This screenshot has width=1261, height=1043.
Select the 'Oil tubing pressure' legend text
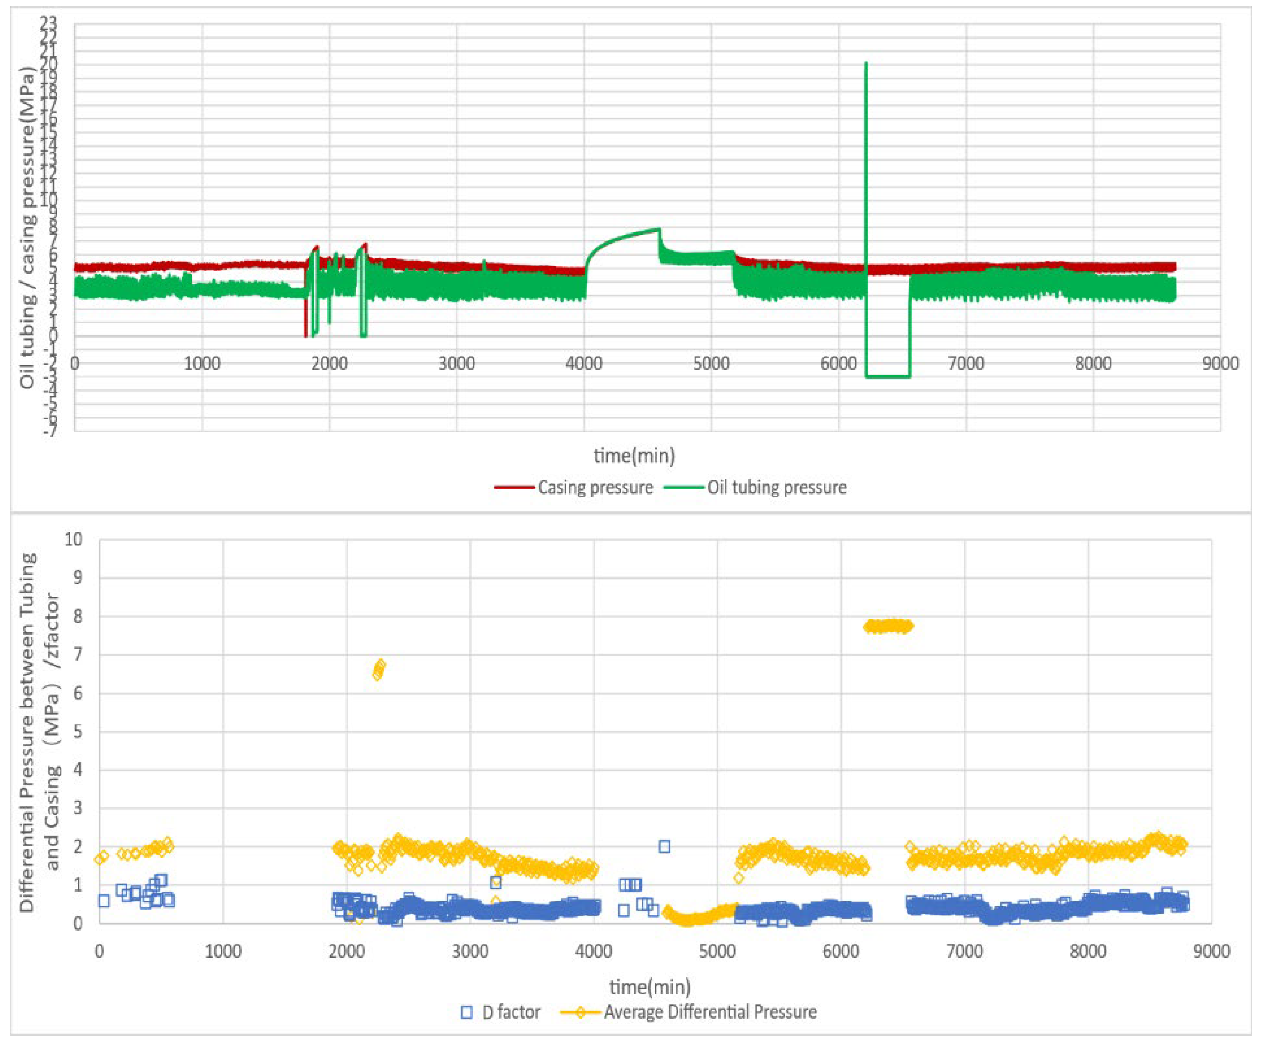pos(777,487)
